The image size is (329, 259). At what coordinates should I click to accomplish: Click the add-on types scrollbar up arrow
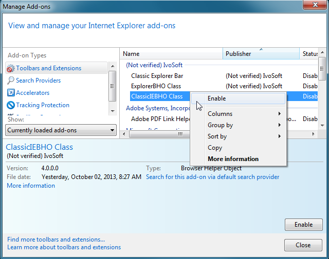coord(113,66)
